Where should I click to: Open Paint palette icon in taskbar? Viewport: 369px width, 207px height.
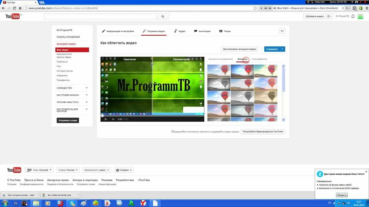tap(83, 203)
